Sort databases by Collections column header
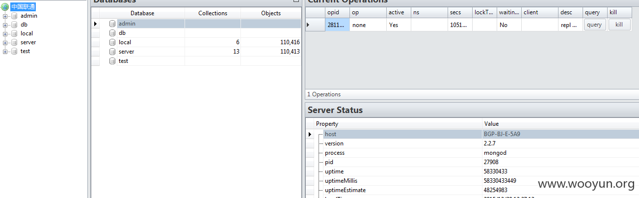This screenshot has height=198, width=639. [x=213, y=13]
